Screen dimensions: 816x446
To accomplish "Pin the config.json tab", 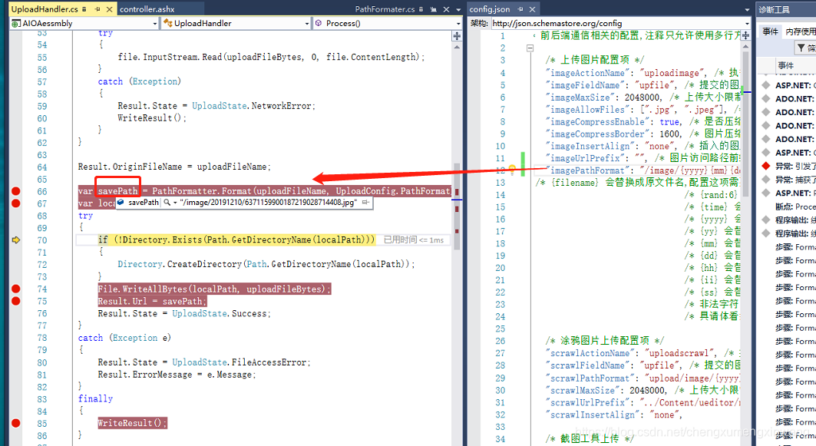I will tap(520, 9).
